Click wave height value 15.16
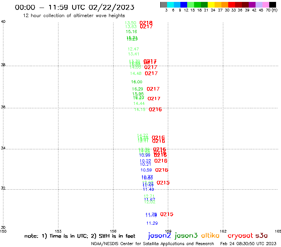Screen dimensions: 281x247 (131, 32)
